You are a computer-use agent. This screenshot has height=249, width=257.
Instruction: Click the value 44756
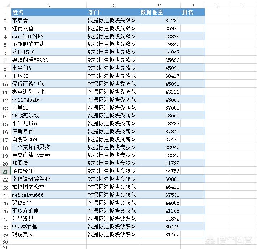click(172, 171)
